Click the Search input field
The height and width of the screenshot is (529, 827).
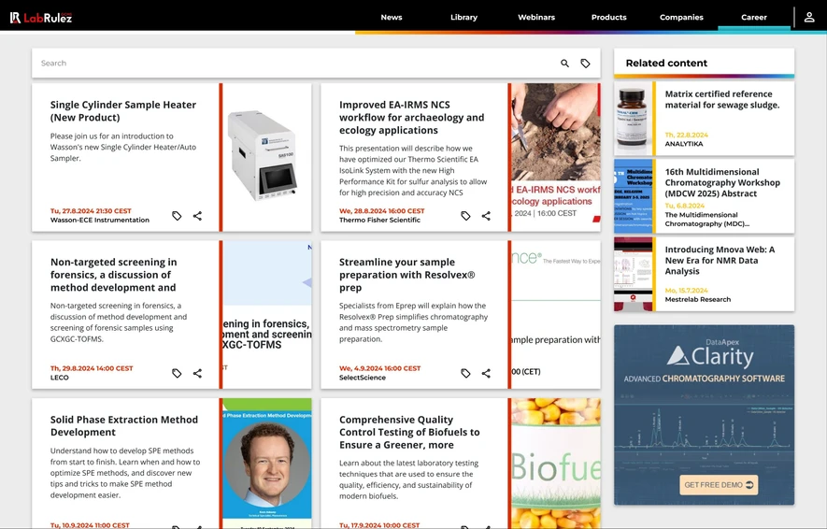click(x=295, y=64)
